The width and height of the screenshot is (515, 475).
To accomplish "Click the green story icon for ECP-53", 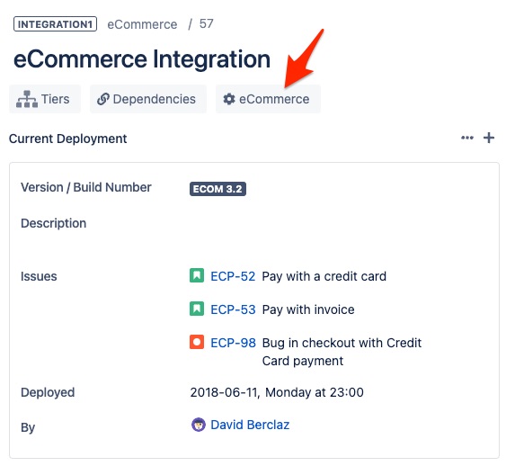I will point(197,309).
